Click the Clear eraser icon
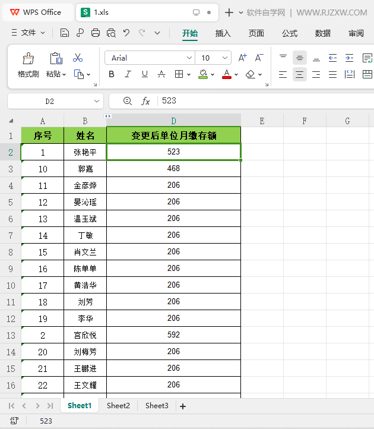374x429 pixels. 251,74
